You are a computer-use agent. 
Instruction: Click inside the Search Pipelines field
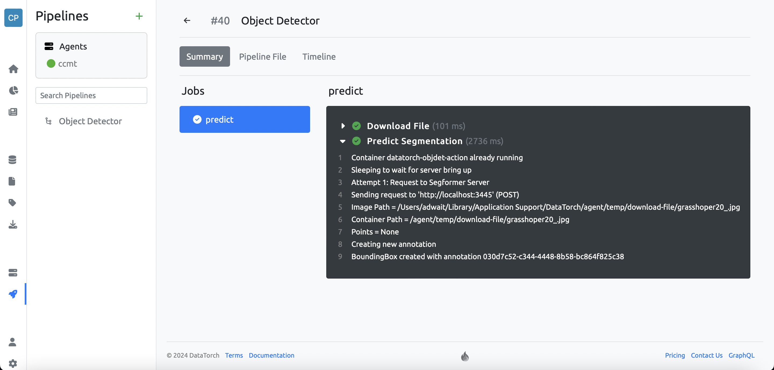pyautogui.click(x=91, y=95)
